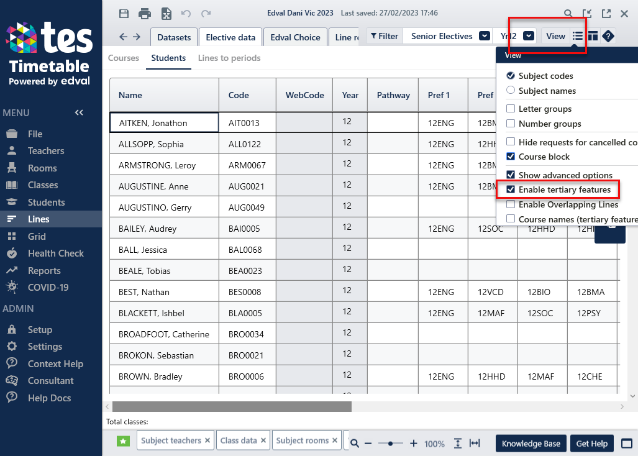The width and height of the screenshot is (638, 456).
Task: Click the print icon in toolbar
Action: 145,13
